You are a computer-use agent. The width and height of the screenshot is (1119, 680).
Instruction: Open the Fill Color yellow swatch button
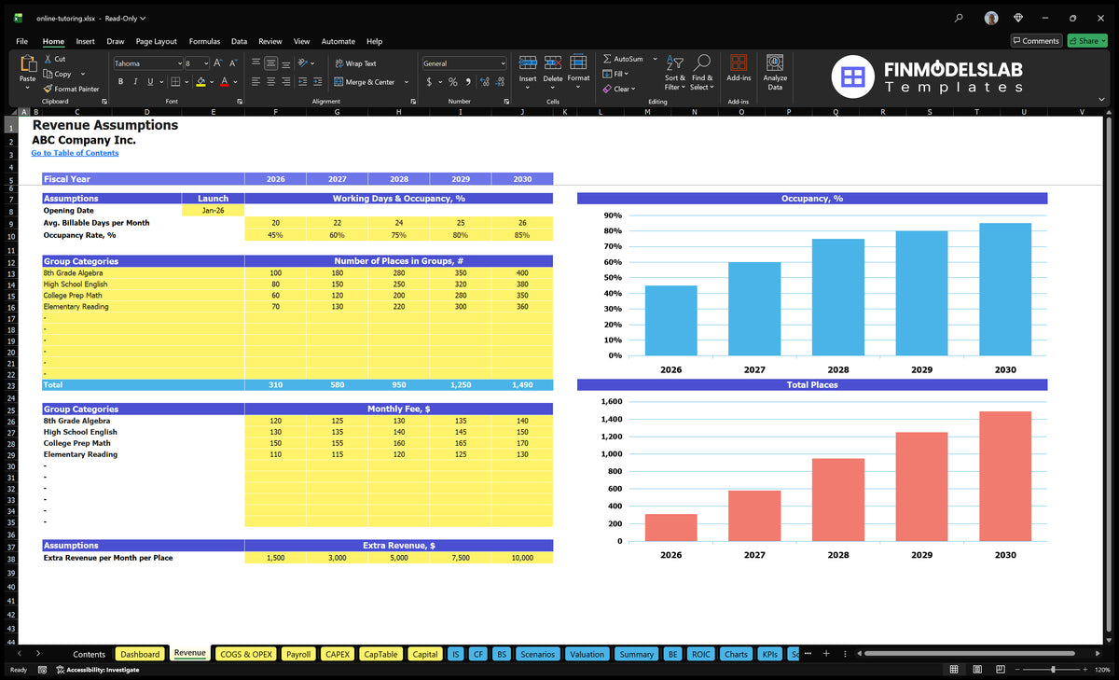(201, 82)
